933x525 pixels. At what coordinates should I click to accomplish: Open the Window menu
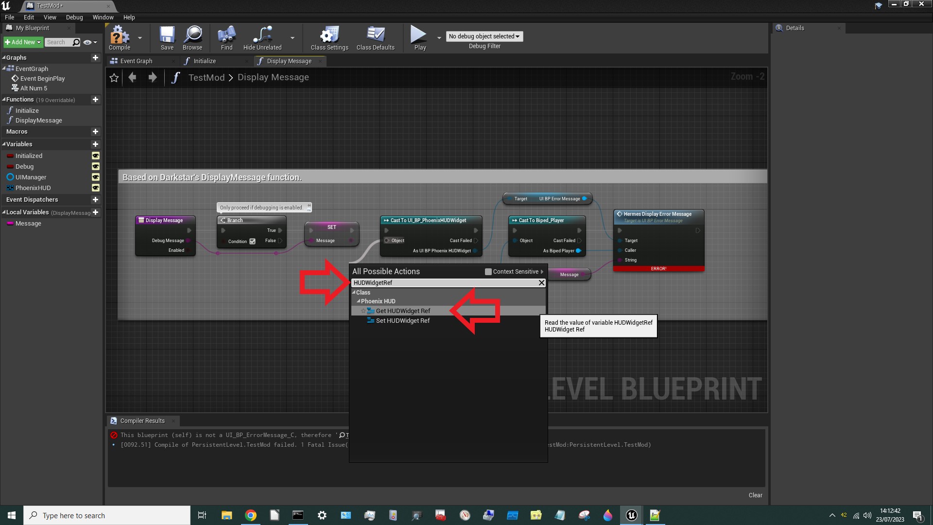point(103,17)
